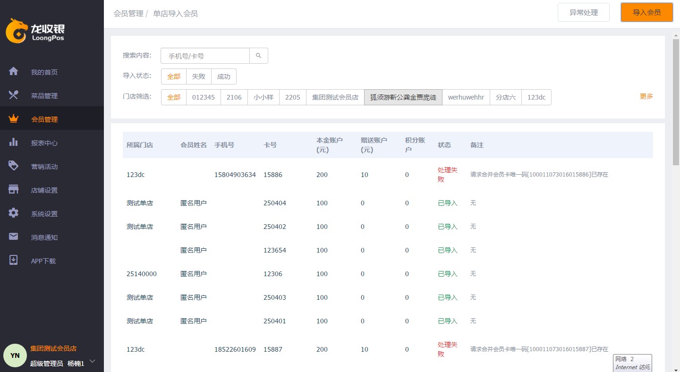Click the LoongPos dragon logo
The image size is (680, 372).
point(17,31)
